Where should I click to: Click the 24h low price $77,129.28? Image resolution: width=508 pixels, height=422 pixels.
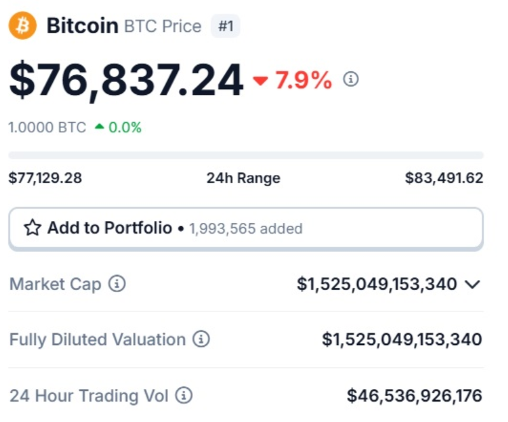[x=45, y=178]
